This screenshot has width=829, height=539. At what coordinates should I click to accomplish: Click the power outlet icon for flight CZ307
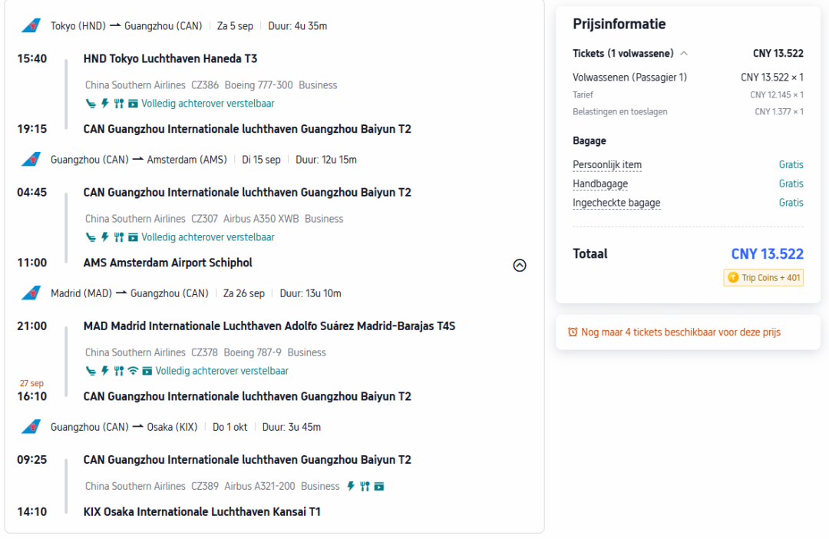(x=104, y=237)
